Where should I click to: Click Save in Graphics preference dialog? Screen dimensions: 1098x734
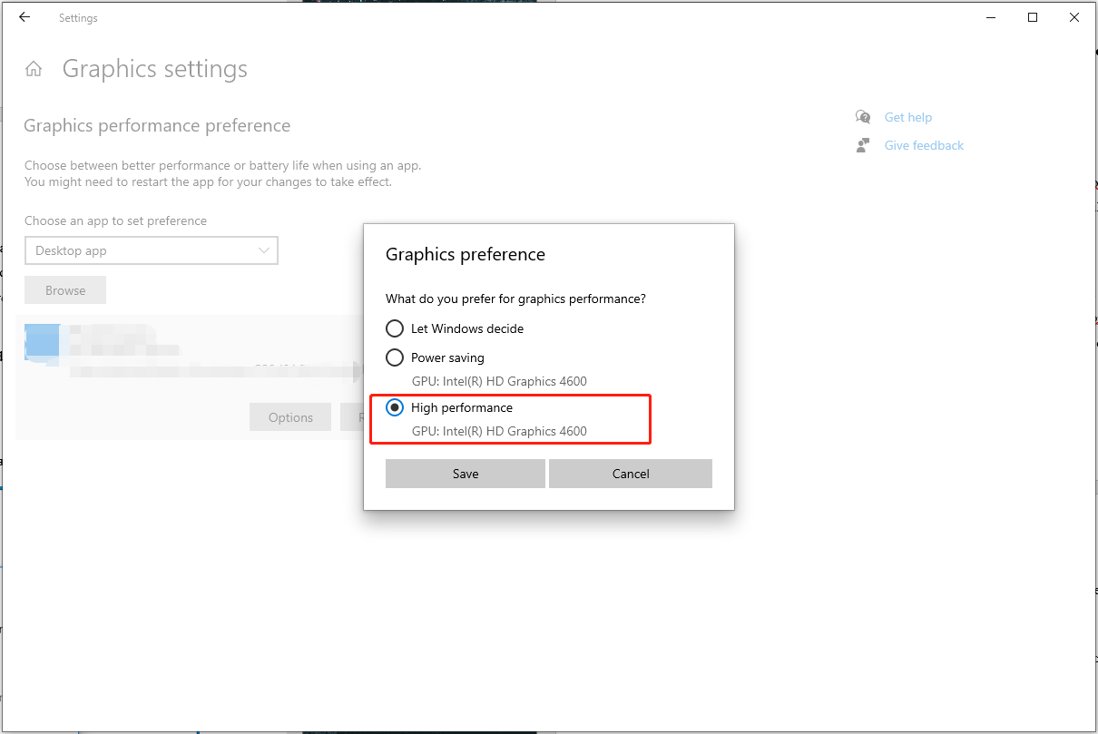(466, 474)
